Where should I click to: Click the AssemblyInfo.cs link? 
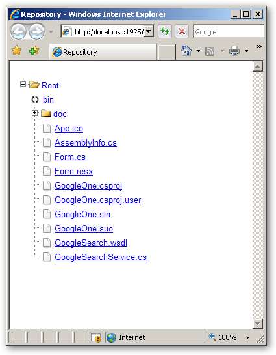click(x=86, y=143)
